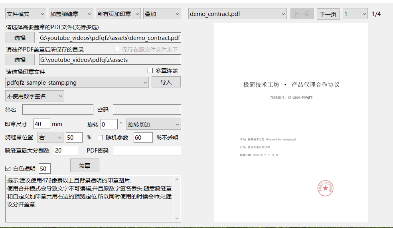The image size is (393, 228).
Task: Open the 不使用数字签名 signature dropdown
Action: 35,96
